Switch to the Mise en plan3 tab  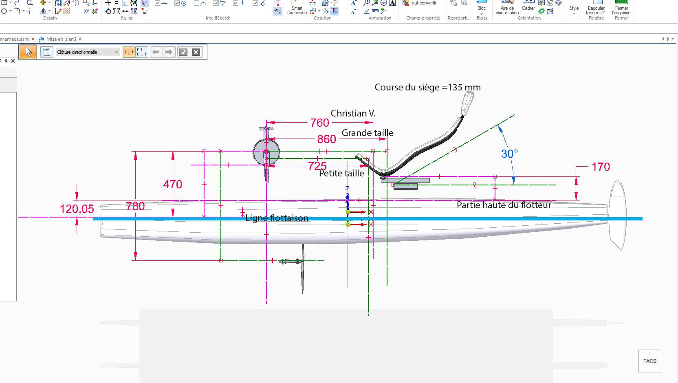61,39
